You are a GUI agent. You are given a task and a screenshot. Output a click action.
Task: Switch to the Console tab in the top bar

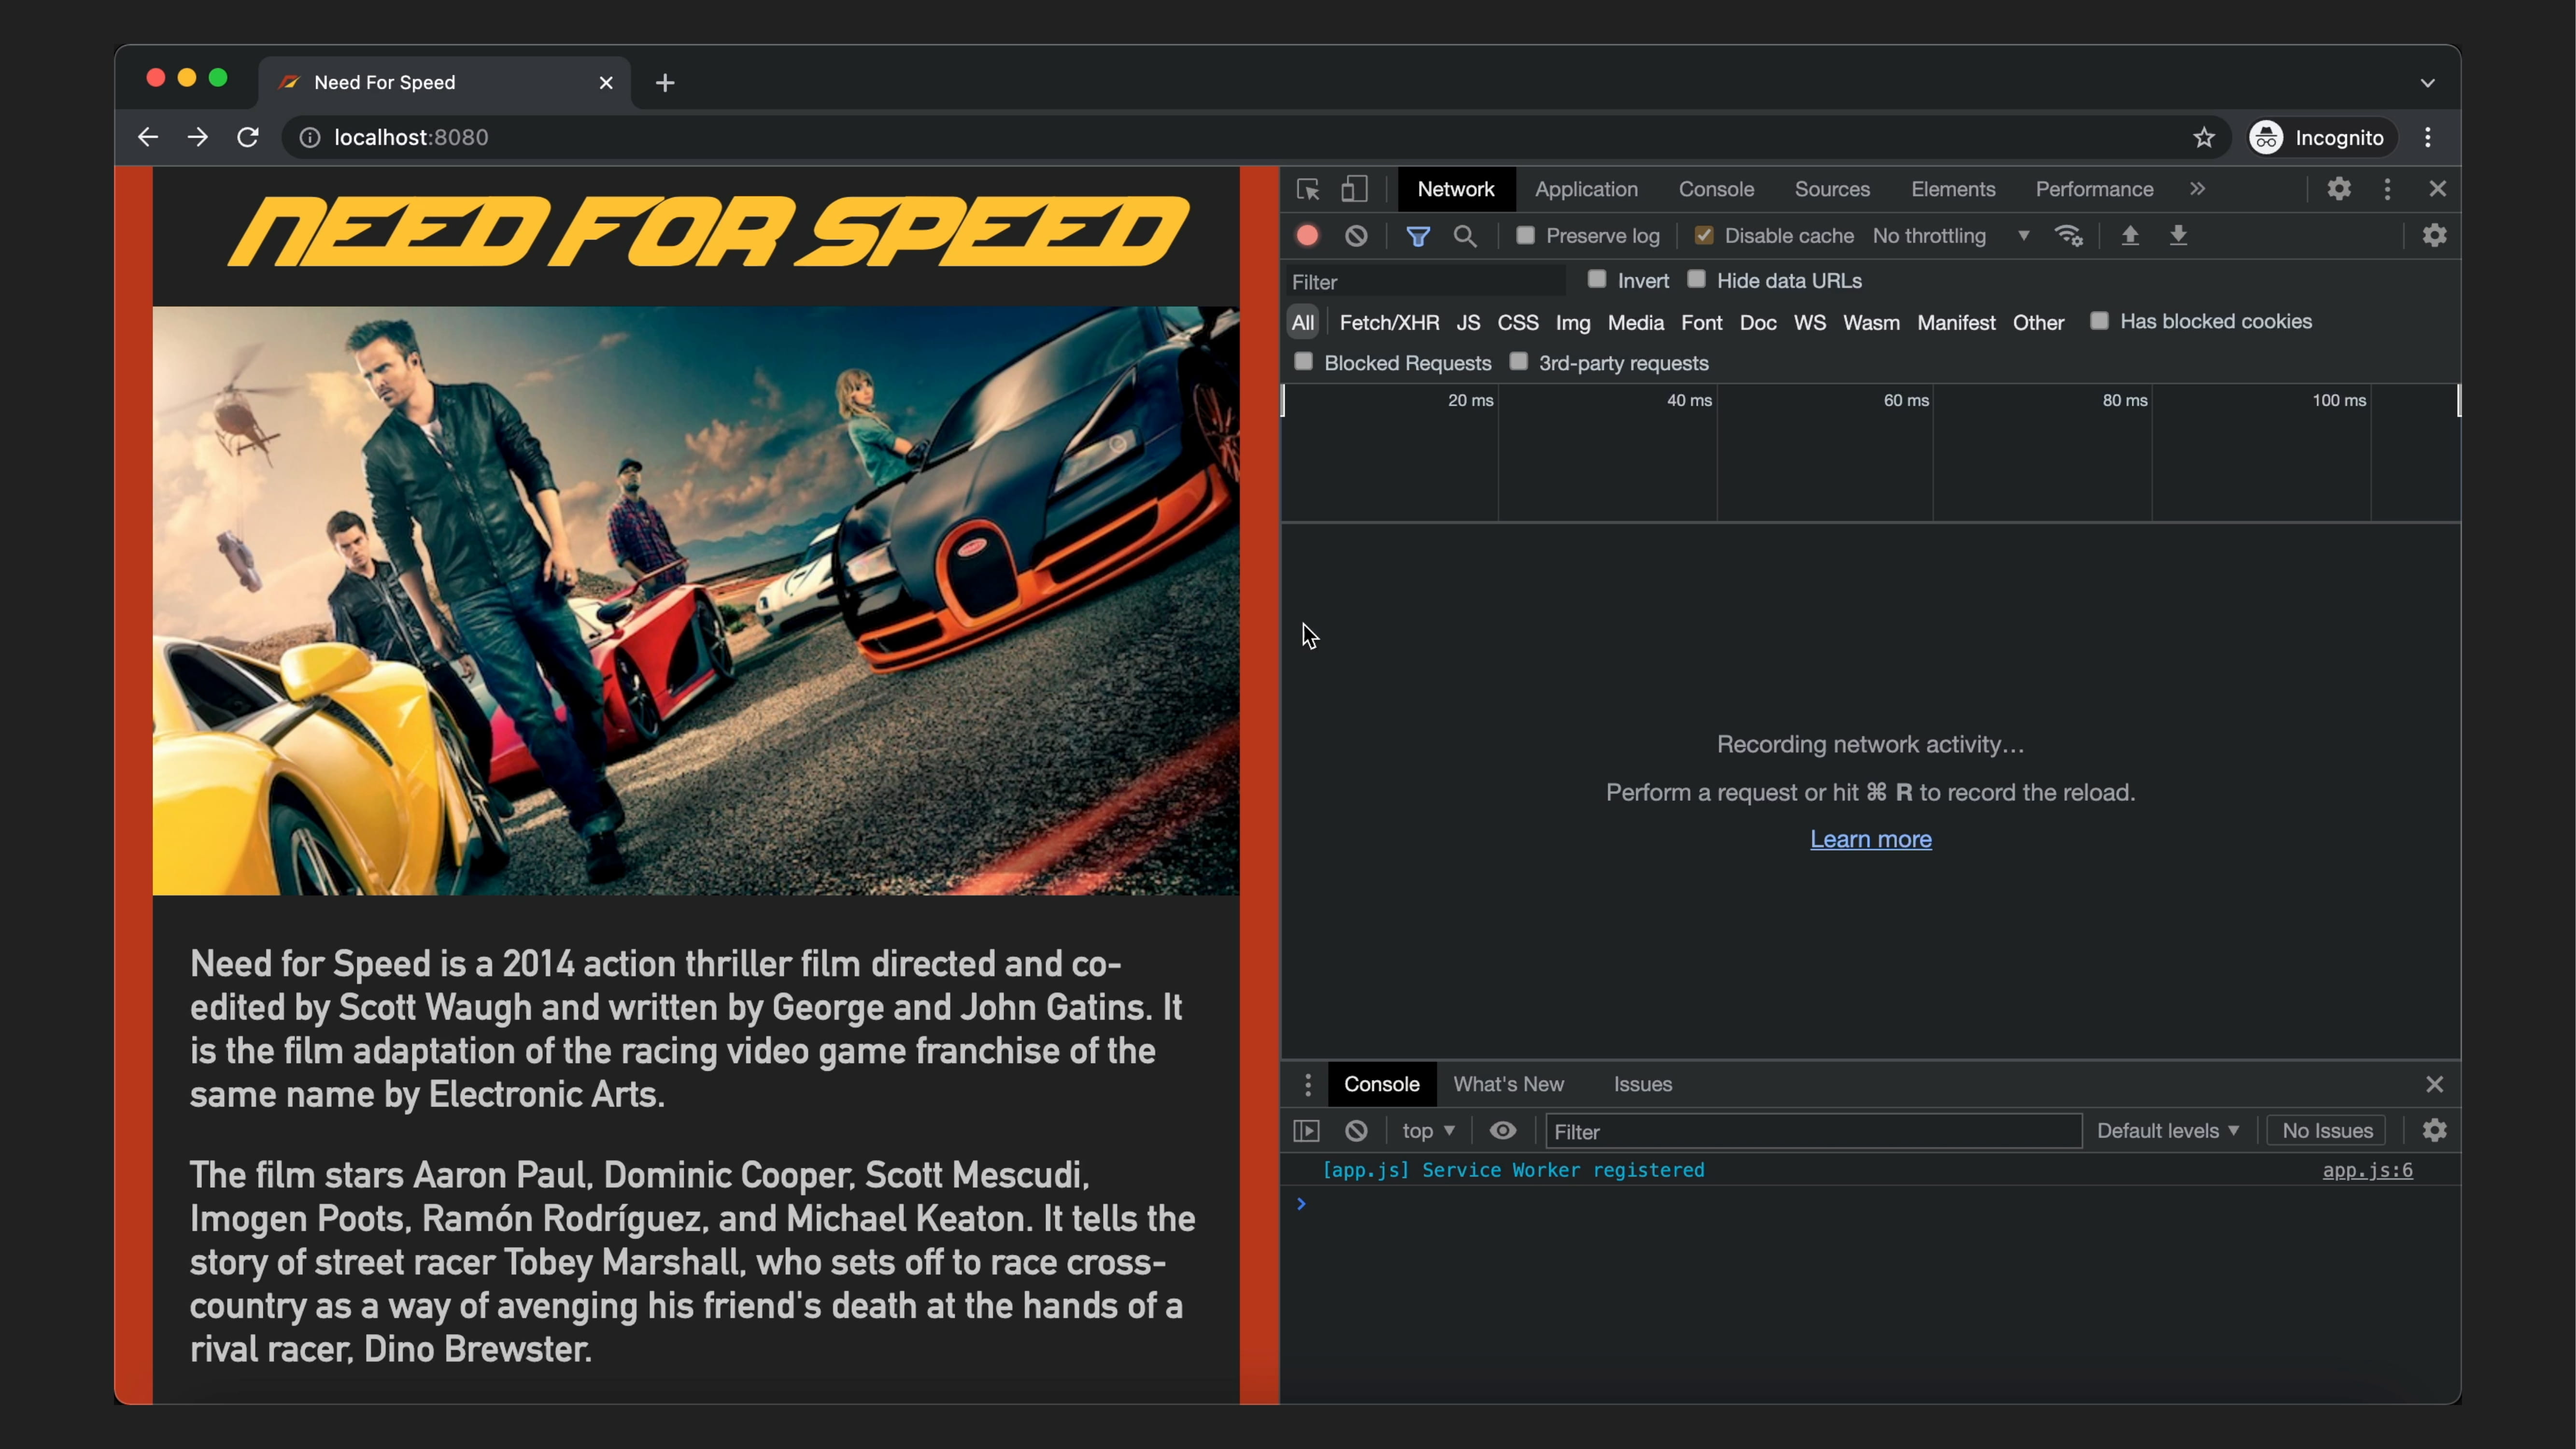(x=1716, y=189)
